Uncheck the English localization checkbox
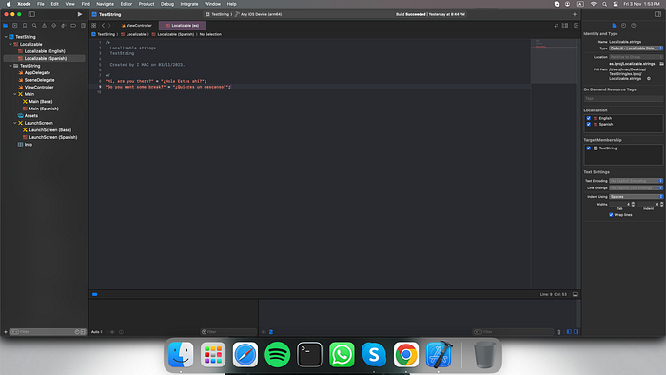The width and height of the screenshot is (666, 375). click(x=588, y=118)
